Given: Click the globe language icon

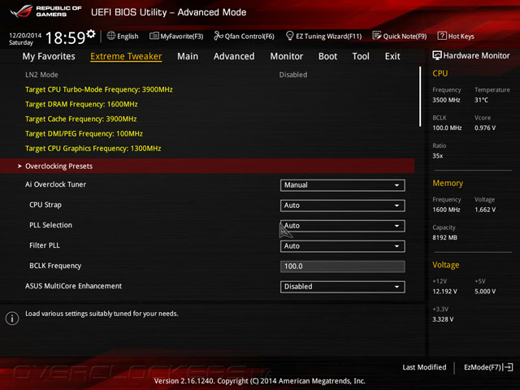Looking at the screenshot, I should (x=111, y=36).
